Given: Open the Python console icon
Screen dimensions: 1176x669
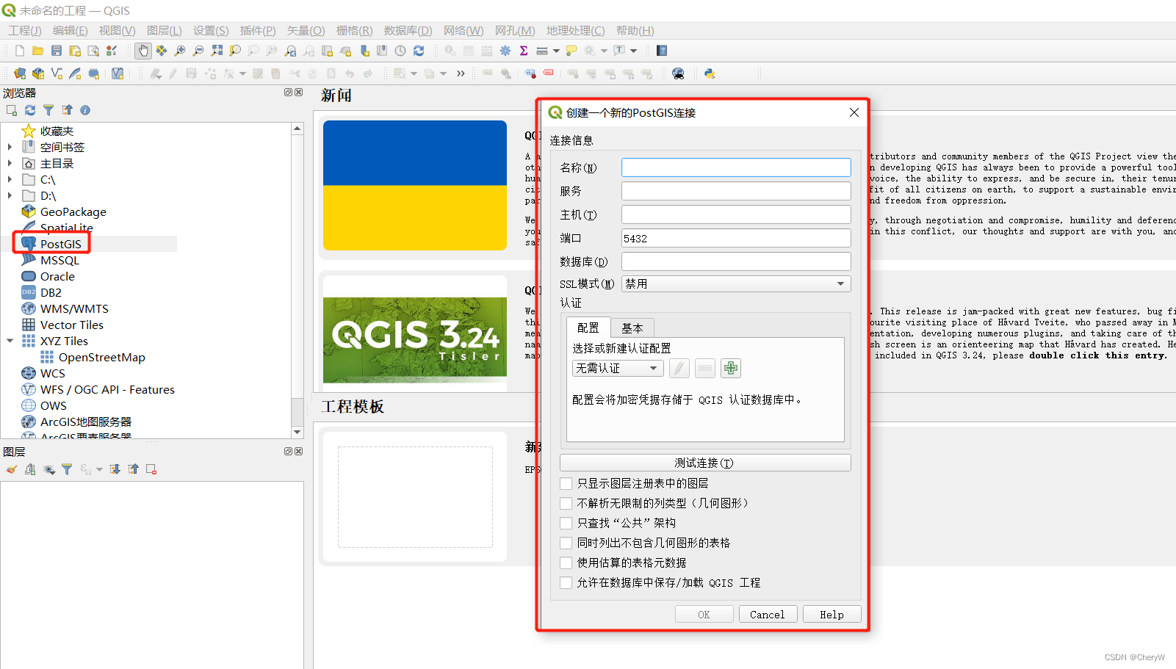Looking at the screenshot, I should click(710, 73).
